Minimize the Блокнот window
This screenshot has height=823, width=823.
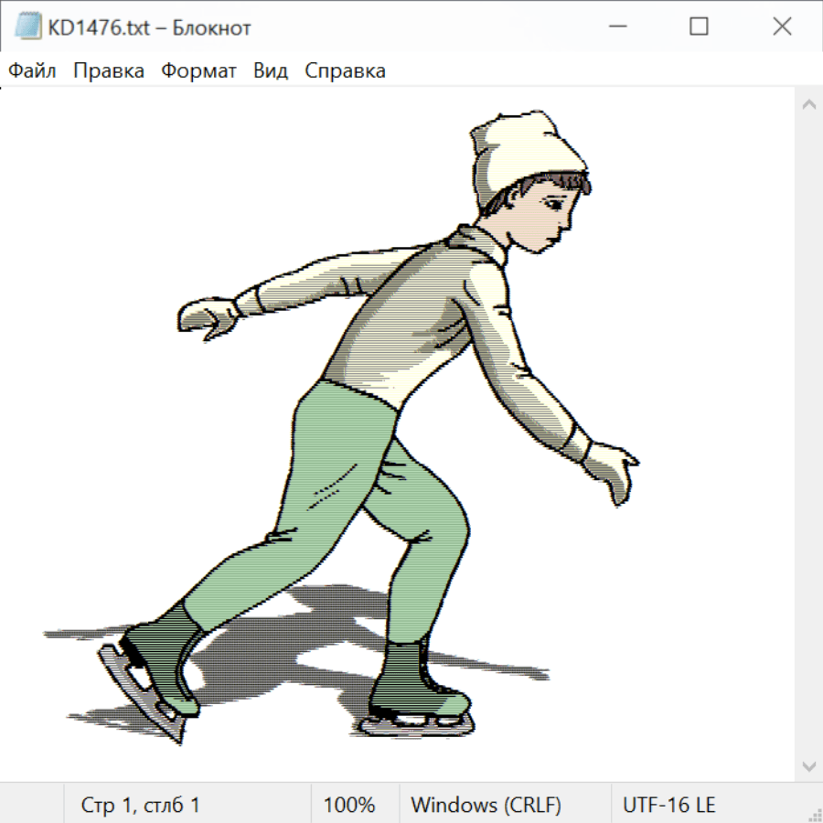tap(616, 27)
